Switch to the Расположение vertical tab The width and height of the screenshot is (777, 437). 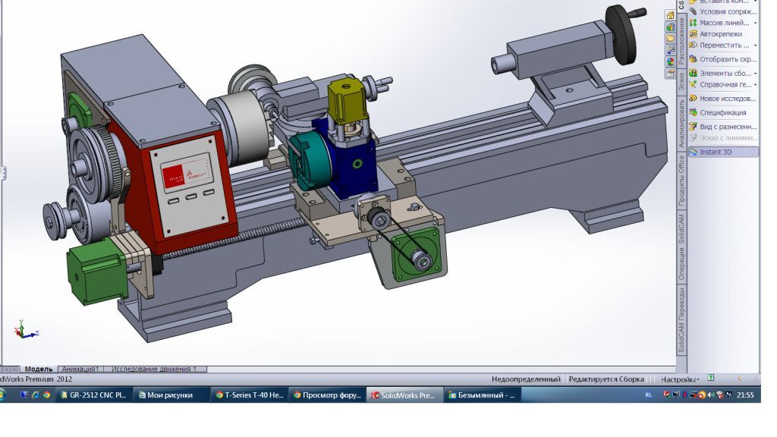[x=682, y=41]
